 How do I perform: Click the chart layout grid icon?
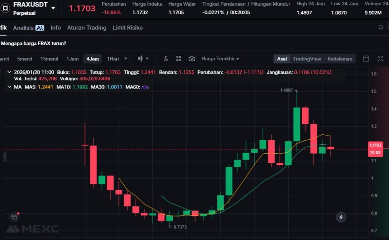coord(178,59)
